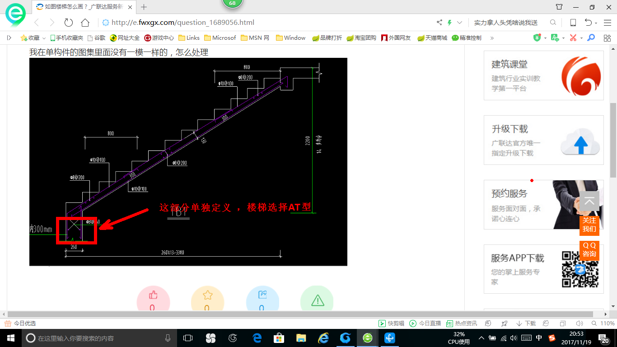The width and height of the screenshot is (617, 347).
Task: Show more bookmarks with the » chevron
Action: click(492, 38)
